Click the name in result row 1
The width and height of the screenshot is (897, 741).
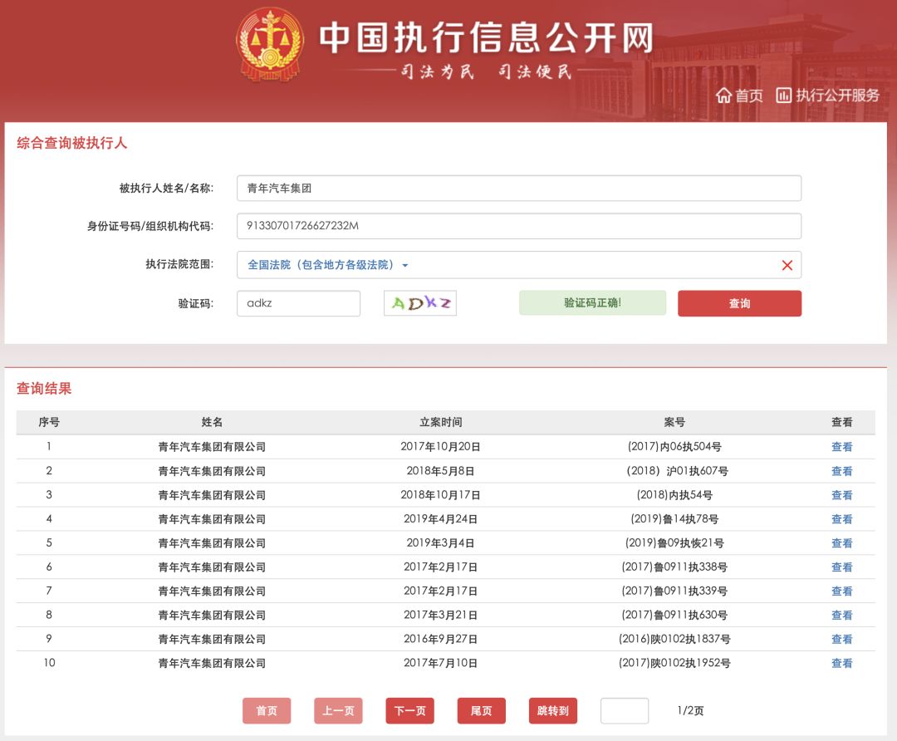tap(212, 447)
